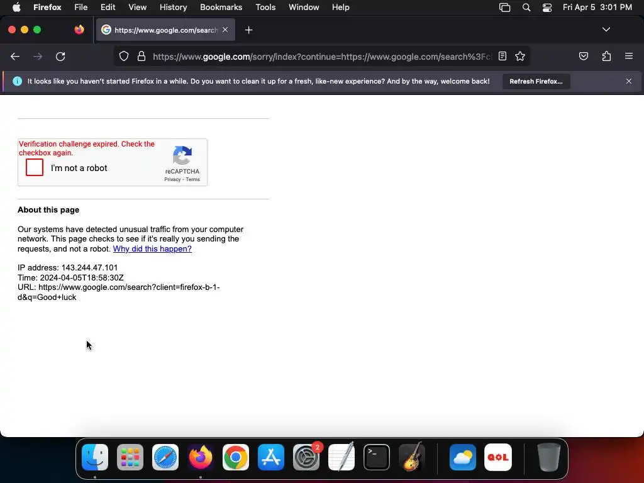The width and height of the screenshot is (644, 483).
Task: Open reCAPTCHA Terms link
Action: 192,179
